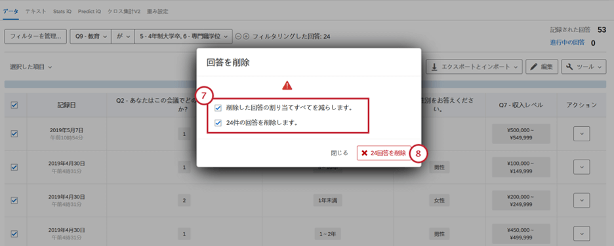Click the red warning triangle icon
The height and width of the screenshot is (246, 614).
[287, 86]
